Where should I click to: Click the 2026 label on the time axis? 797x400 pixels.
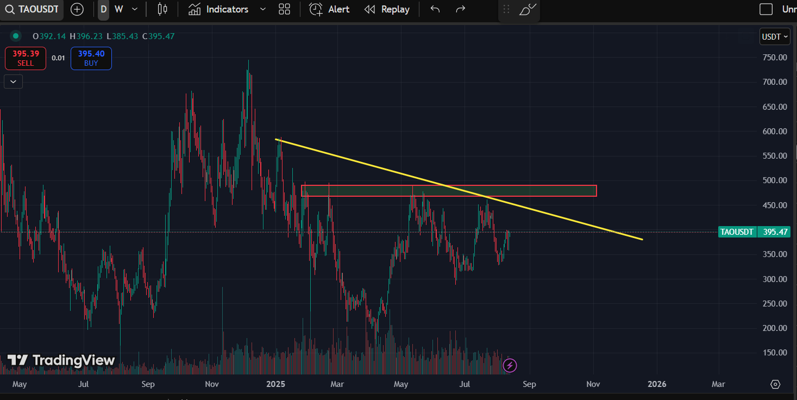pos(657,384)
